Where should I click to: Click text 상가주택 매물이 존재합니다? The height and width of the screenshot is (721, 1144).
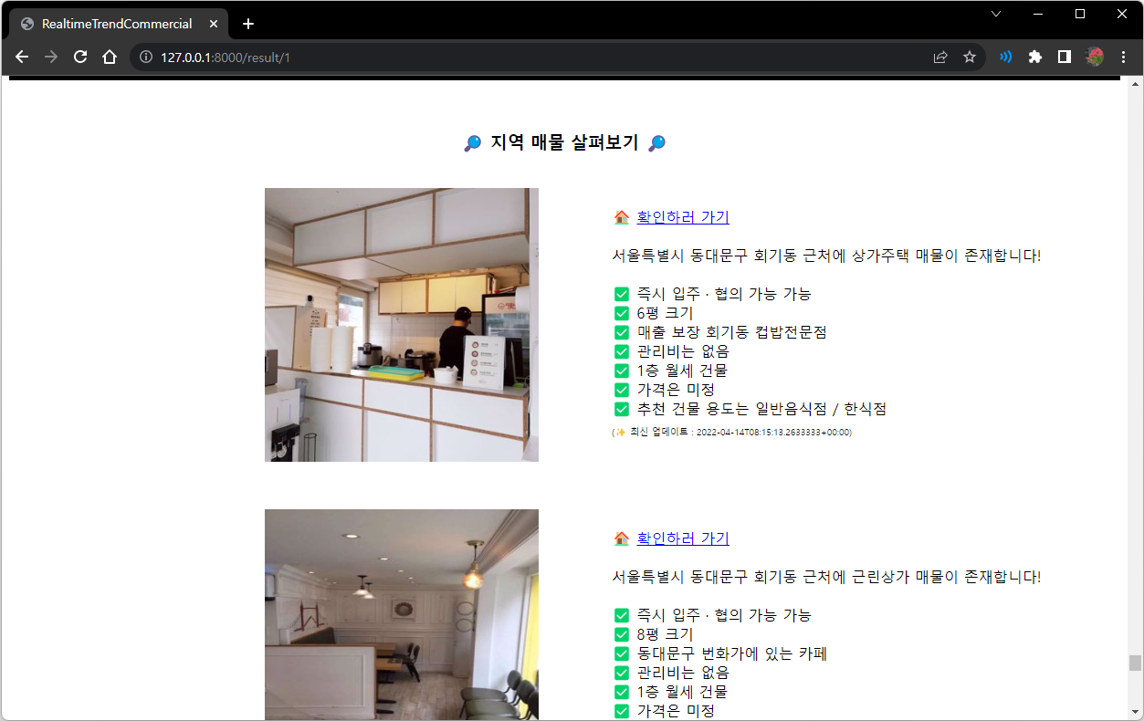click(946, 256)
